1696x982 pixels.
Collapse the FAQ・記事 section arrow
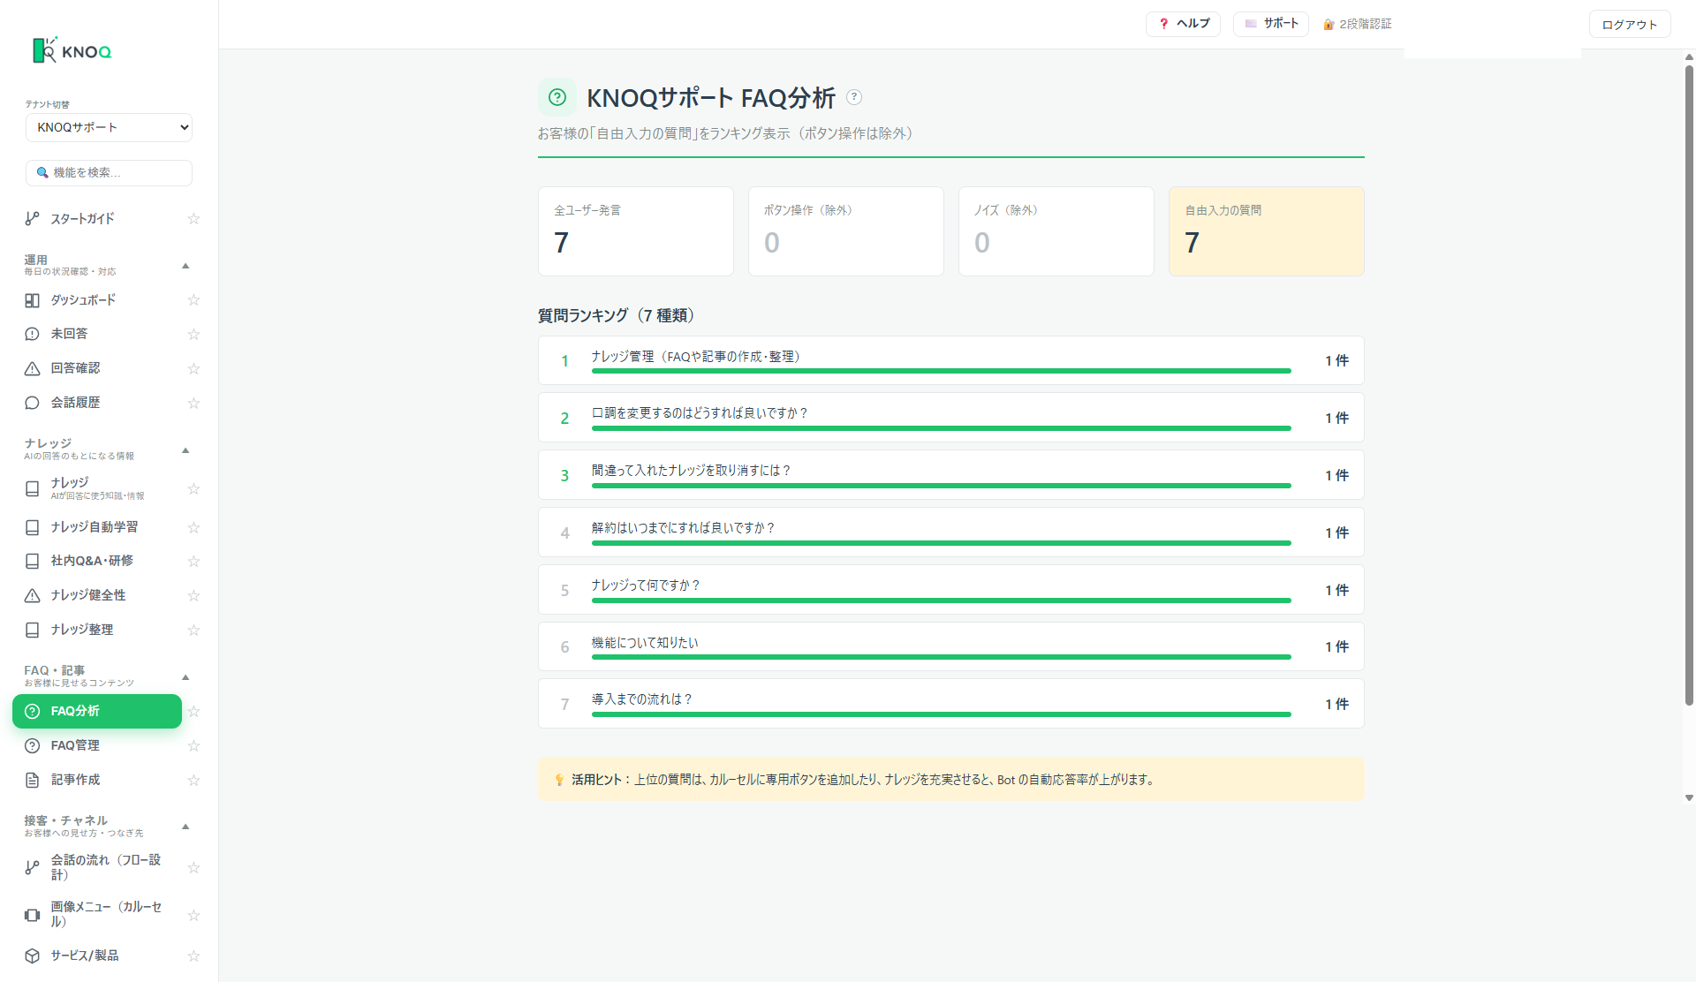pyautogui.click(x=185, y=677)
